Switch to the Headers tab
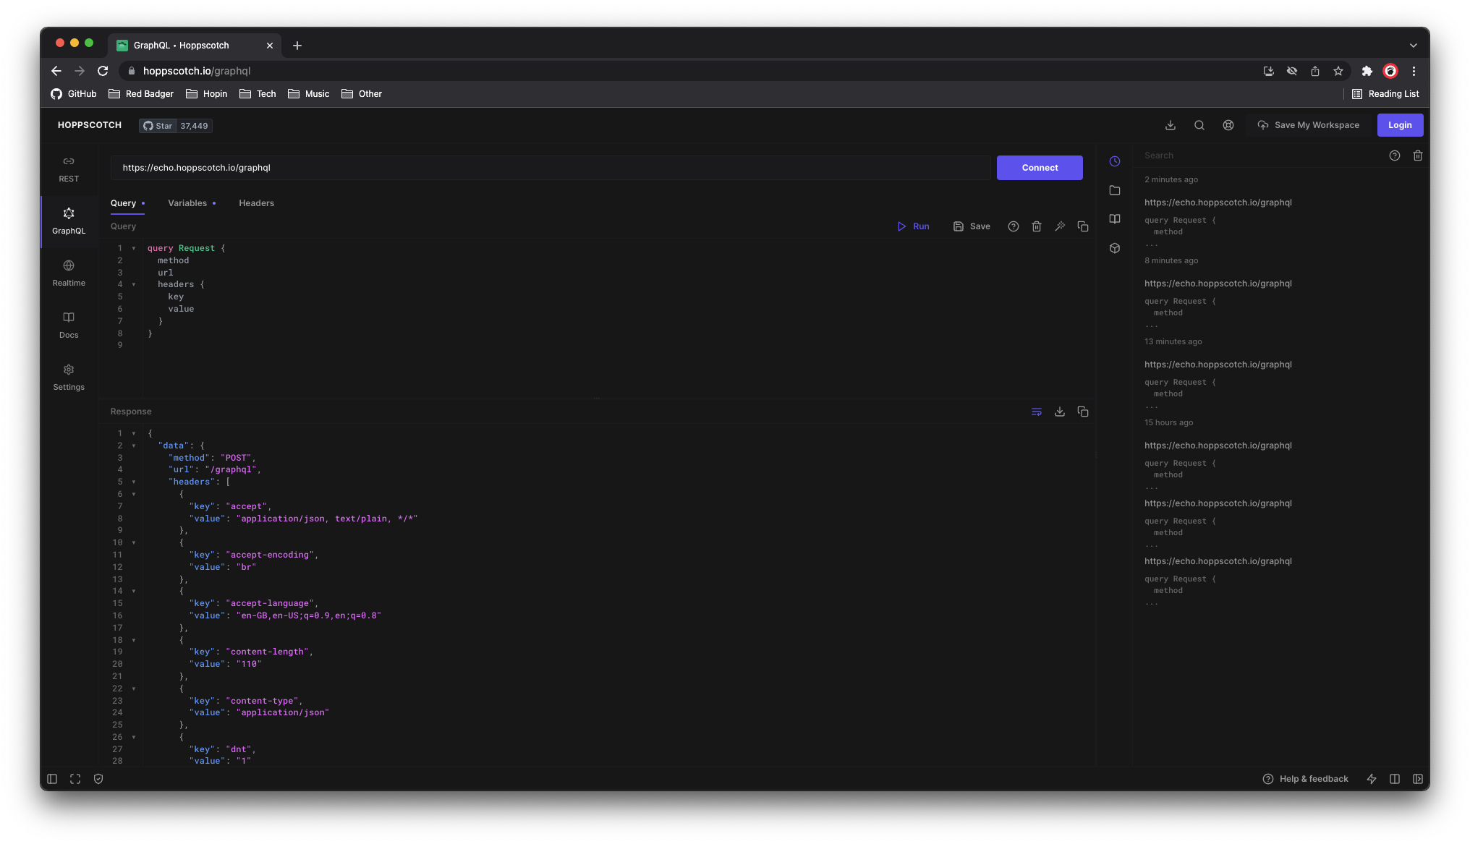The height and width of the screenshot is (844, 1470). (x=256, y=203)
